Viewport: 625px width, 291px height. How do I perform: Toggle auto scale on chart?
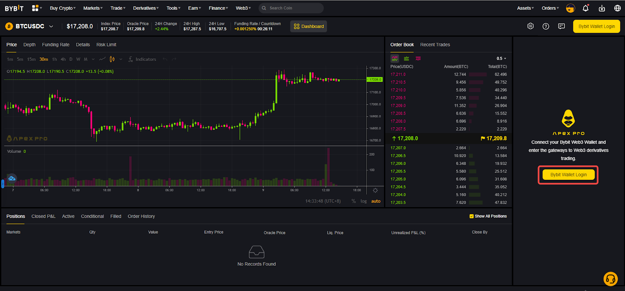click(376, 201)
